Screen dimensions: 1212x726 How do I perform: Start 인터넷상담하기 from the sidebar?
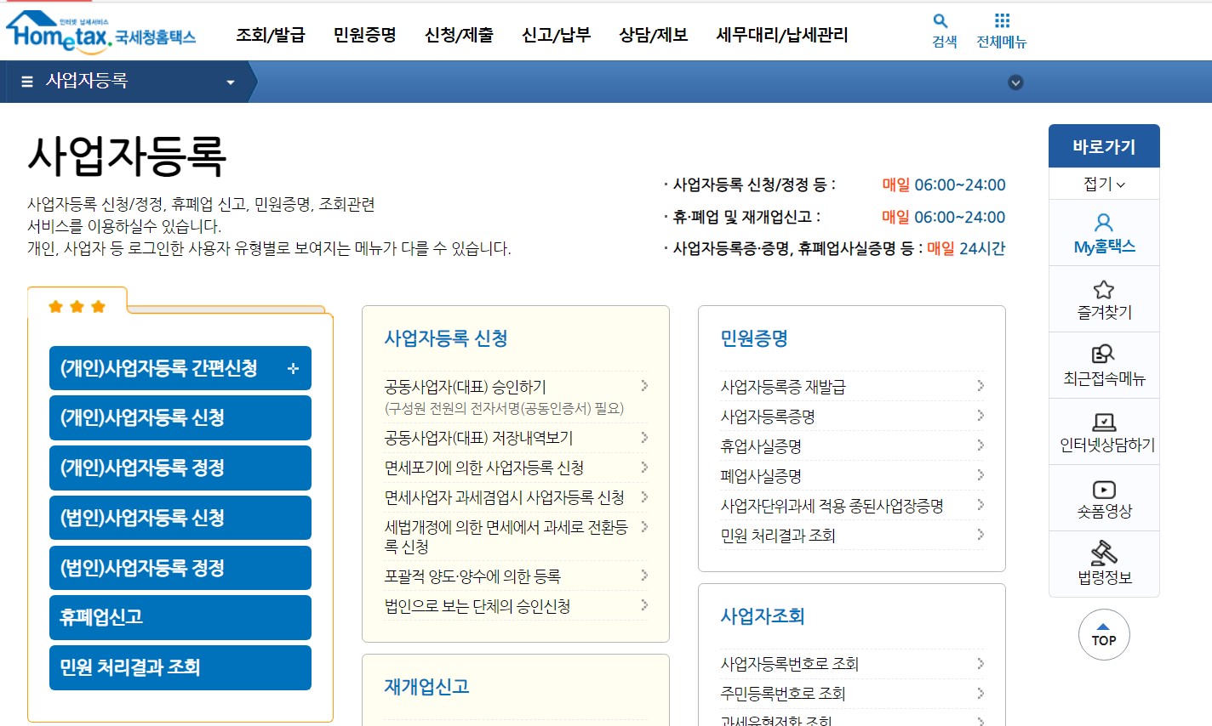(x=1104, y=432)
